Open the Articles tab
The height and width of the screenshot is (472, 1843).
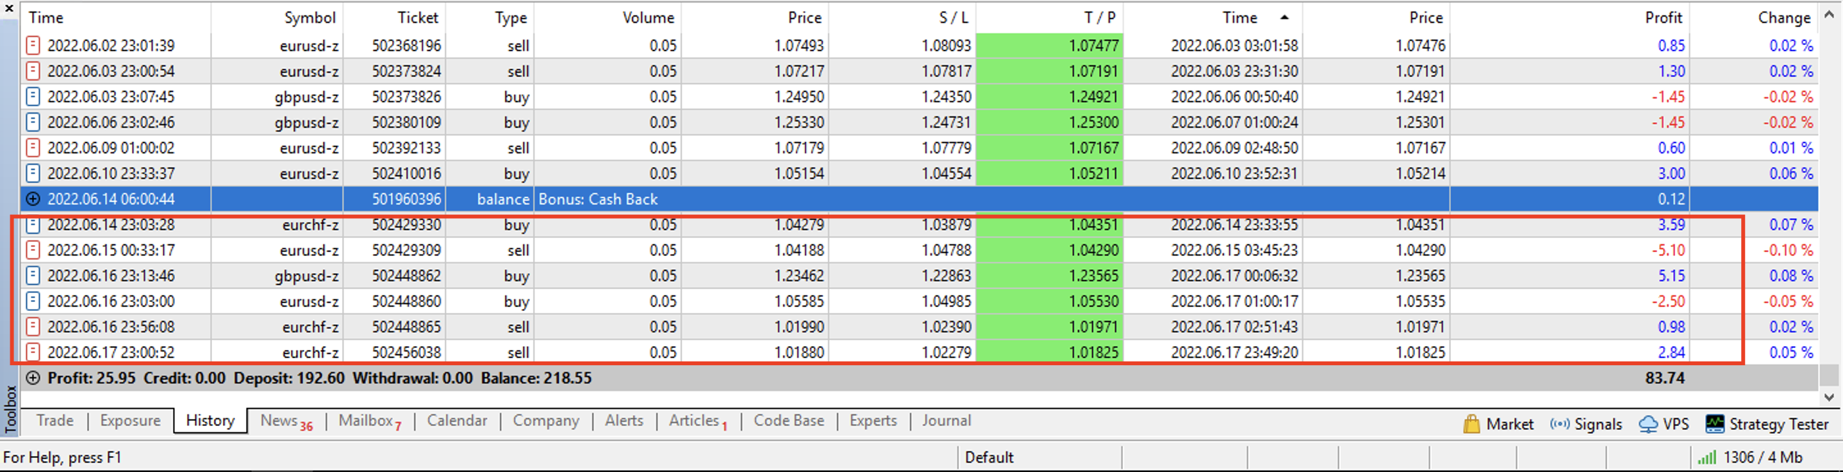[x=698, y=421]
